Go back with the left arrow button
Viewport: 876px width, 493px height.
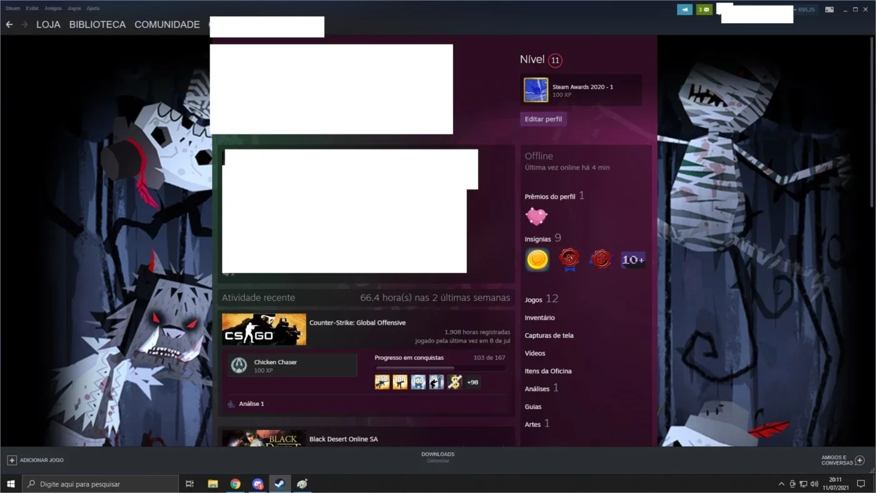pos(9,24)
